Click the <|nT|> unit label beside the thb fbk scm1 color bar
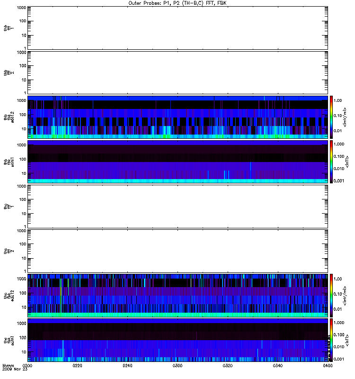 pos(347,162)
